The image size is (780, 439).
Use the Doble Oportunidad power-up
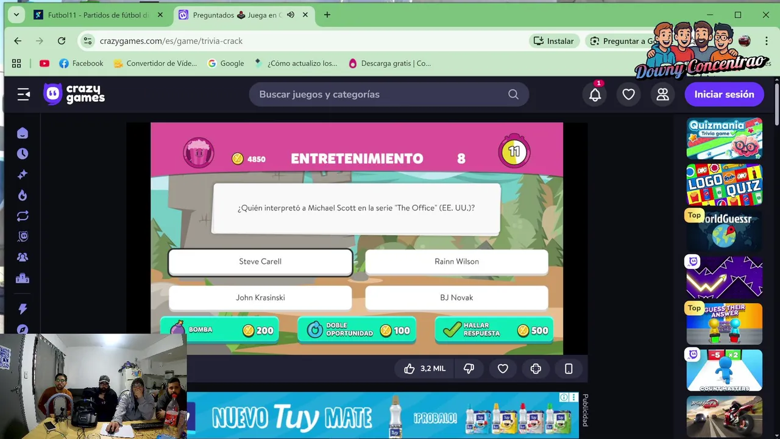coord(357,330)
